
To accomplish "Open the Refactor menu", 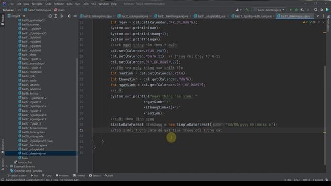I will coord(58,4).
